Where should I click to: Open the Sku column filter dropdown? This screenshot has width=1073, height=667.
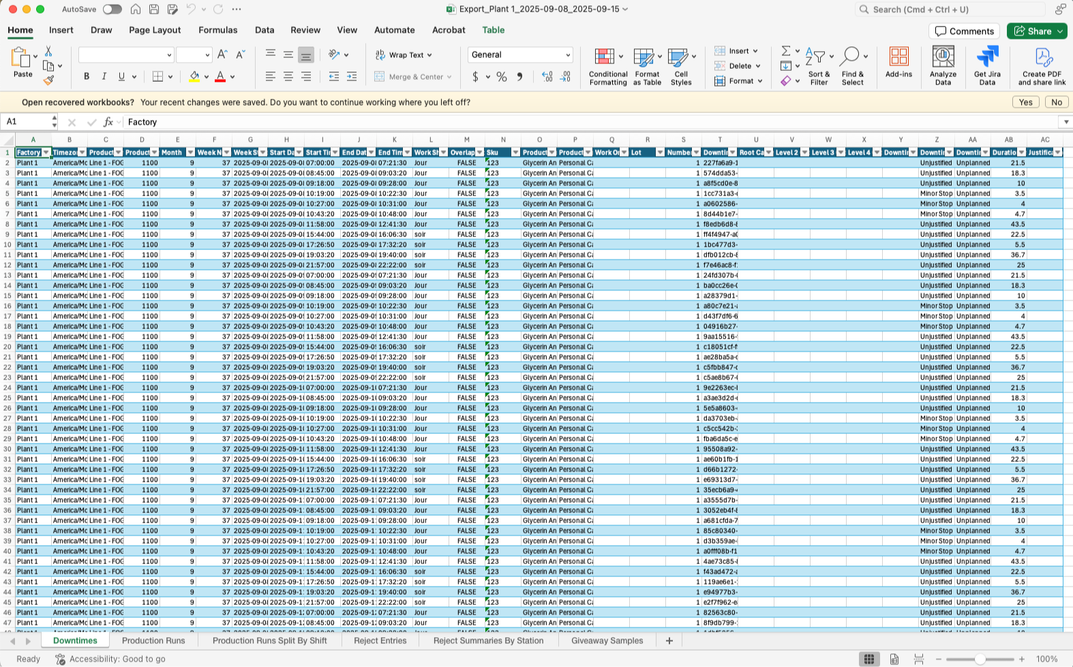[515, 153]
